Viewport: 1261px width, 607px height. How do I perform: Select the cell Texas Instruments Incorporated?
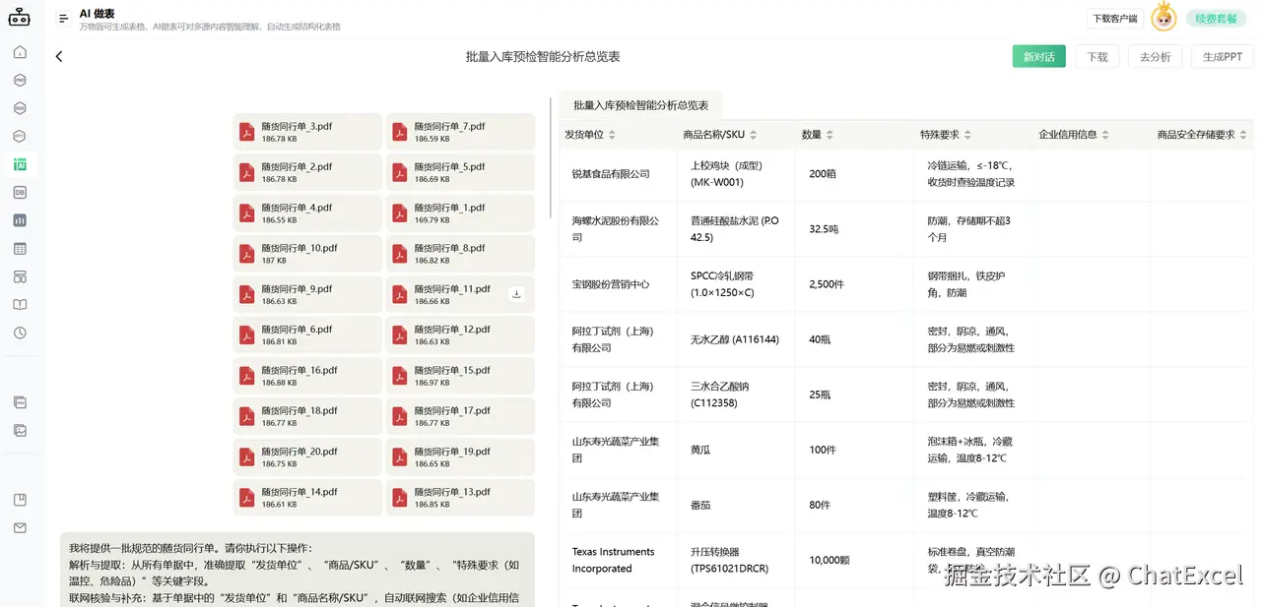click(x=618, y=560)
